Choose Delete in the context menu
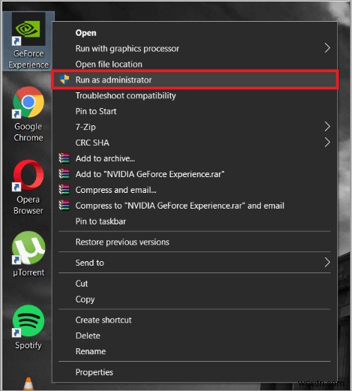Screen dimensions: 353x391 click(195, 336)
